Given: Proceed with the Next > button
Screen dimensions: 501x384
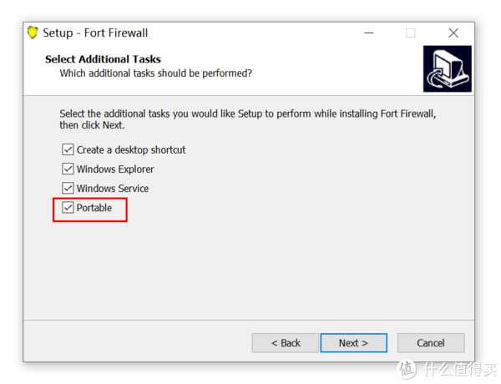Looking at the screenshot, I should click(354, 343).
